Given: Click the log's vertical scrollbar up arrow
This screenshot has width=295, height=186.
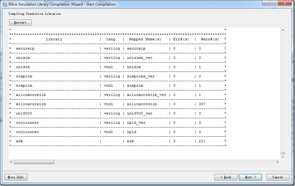Looking at the screenshot, I should (x=283, y=30).
